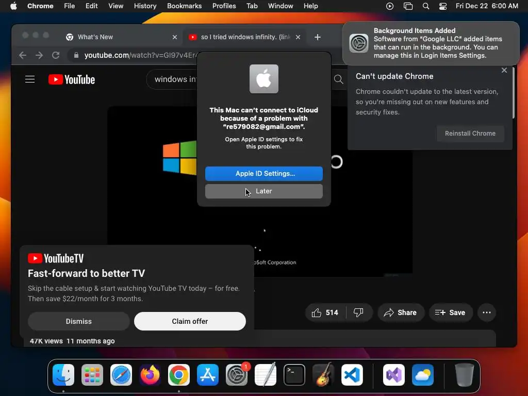
Task: Click the site lock icon in the address bar
Action: pos(76,55)
